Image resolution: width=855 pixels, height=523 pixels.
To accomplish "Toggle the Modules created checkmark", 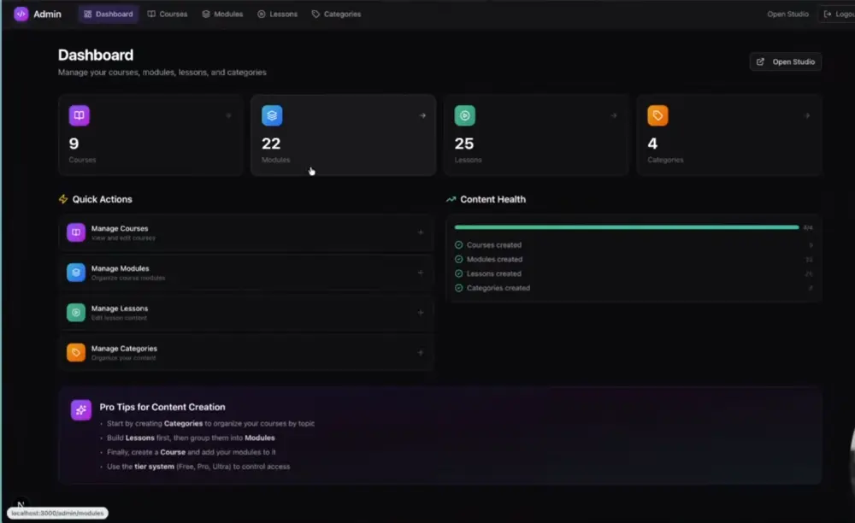I will pyautogui.click(x=458, y=259).
